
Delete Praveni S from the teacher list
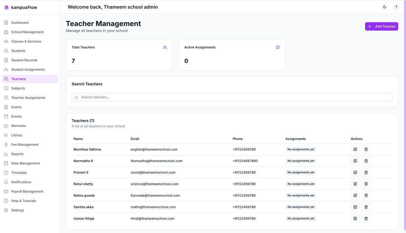[366, 172]
